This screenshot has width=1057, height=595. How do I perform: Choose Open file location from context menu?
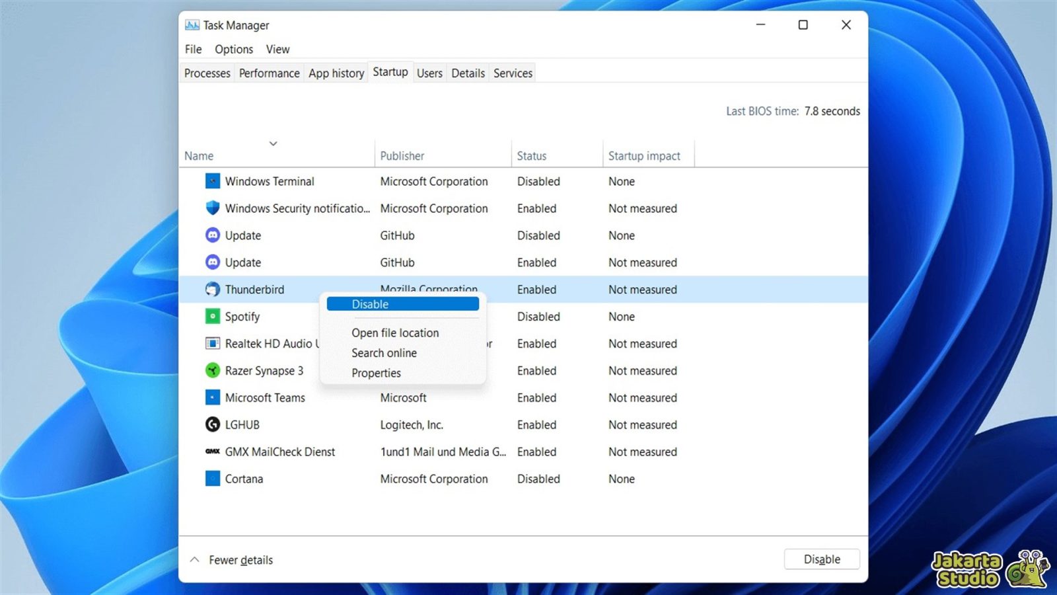point(394,333)
